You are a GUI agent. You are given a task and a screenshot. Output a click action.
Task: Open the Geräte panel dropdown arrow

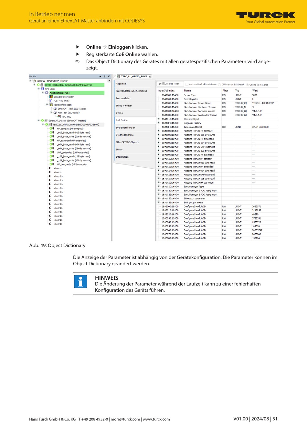100,77
